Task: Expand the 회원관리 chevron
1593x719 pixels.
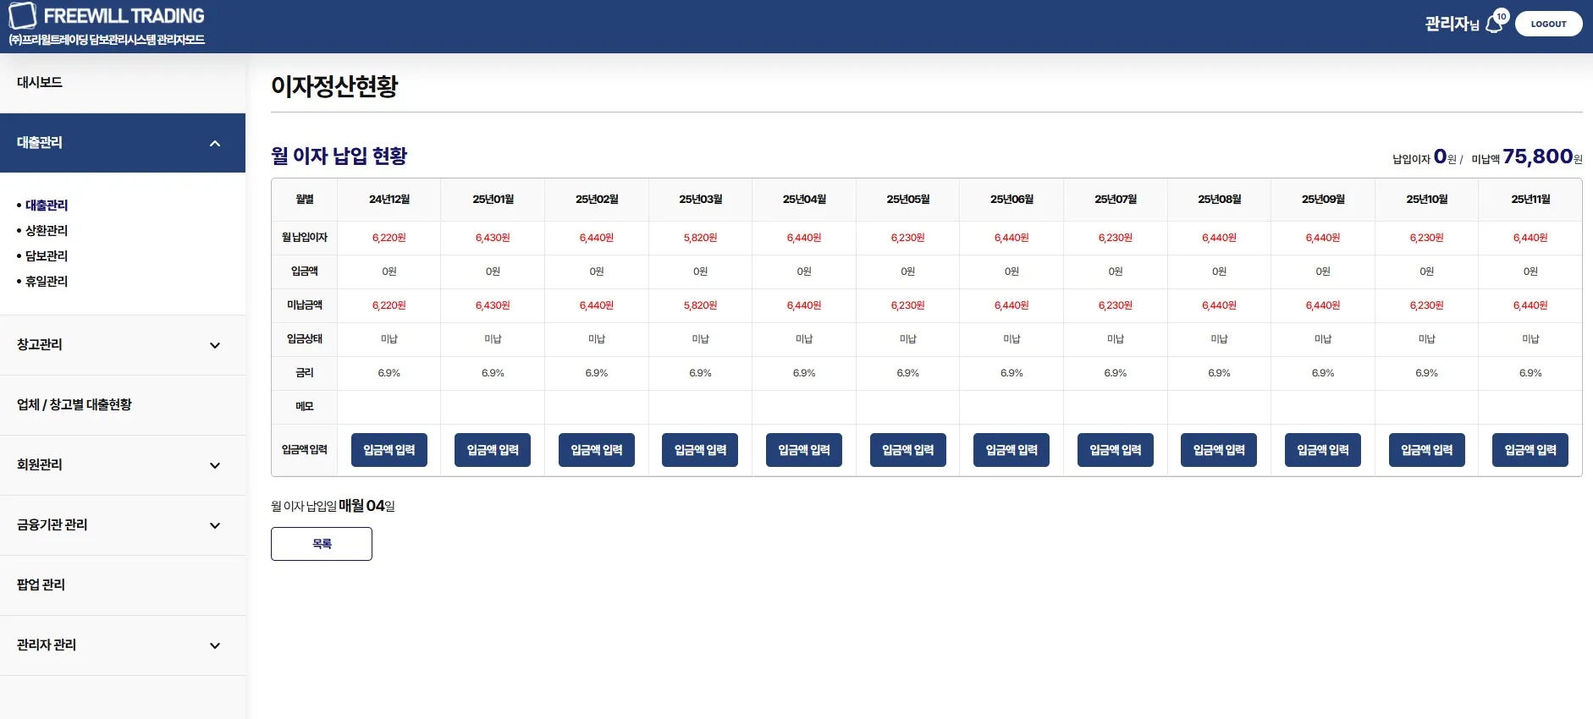Action: click(215, 465)
